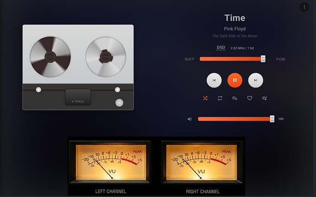The height and width of the screenshot is (197, 316).
Task: Click the volume slider handle
Action: point(272,119)
